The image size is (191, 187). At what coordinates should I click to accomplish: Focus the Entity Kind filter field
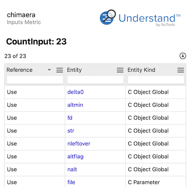(156, 80)
